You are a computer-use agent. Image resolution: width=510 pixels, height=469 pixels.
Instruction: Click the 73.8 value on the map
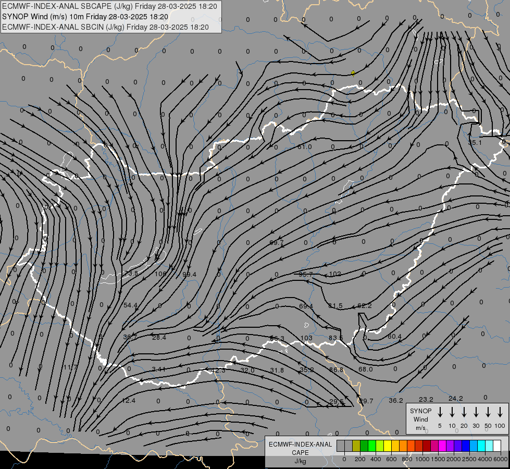(x=130, y=273)
